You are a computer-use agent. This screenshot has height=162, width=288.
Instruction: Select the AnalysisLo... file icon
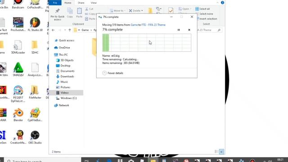tap(35, 69)
